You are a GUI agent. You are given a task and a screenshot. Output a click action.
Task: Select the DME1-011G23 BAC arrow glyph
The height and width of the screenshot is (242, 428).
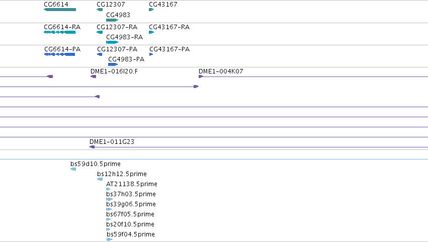point(92,147)
